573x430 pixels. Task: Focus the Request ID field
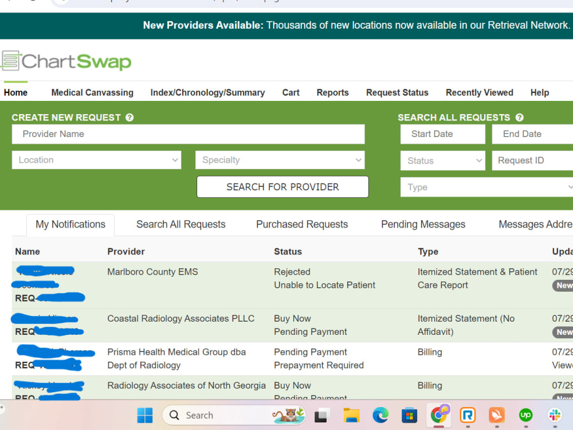tap(533, 161)
